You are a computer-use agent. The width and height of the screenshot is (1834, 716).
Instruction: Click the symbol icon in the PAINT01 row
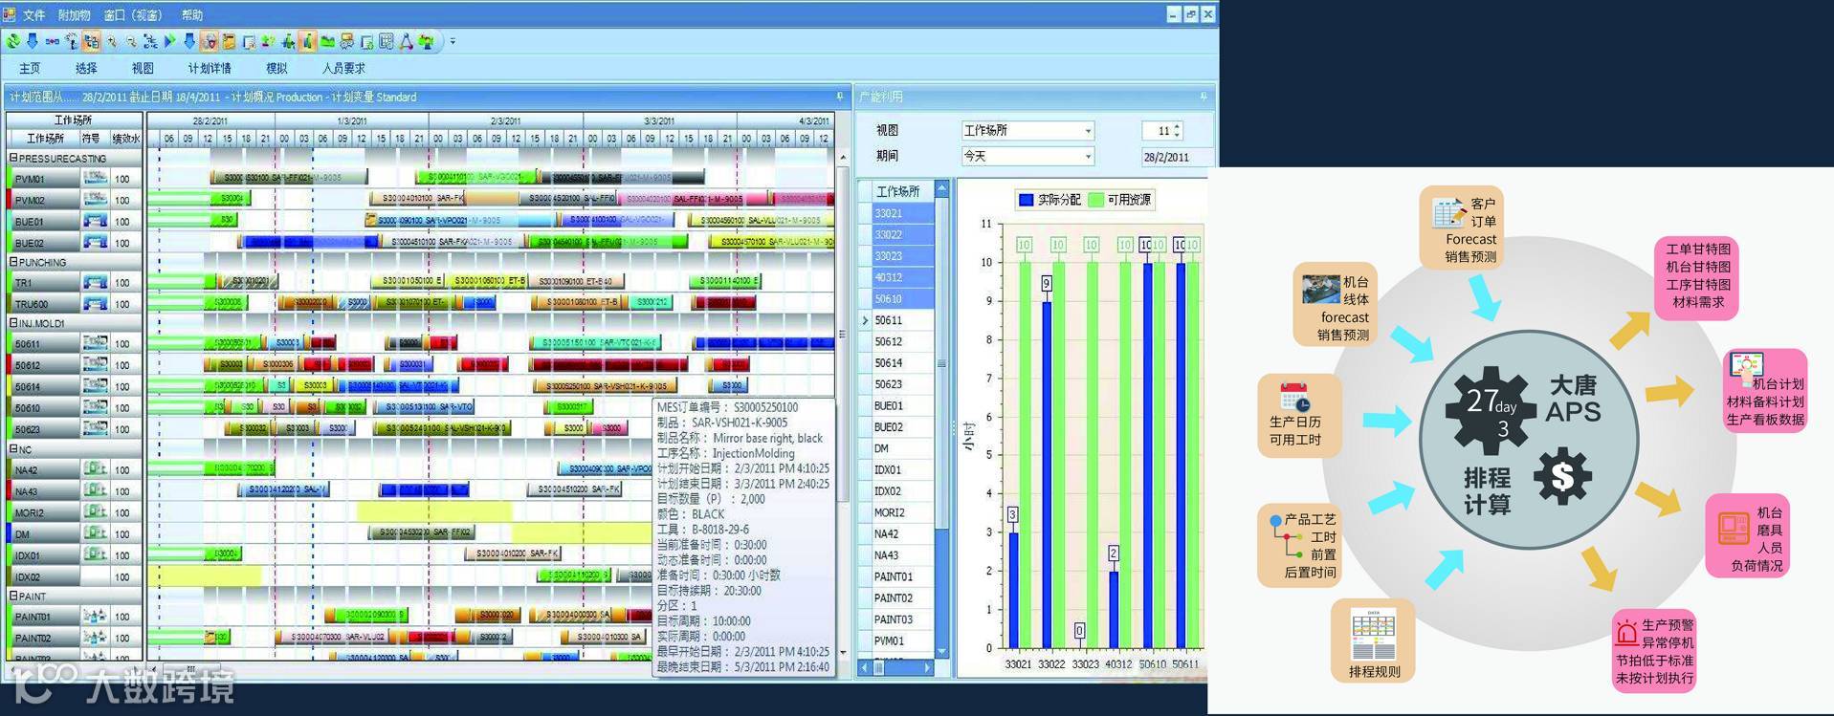pos(95,617)
